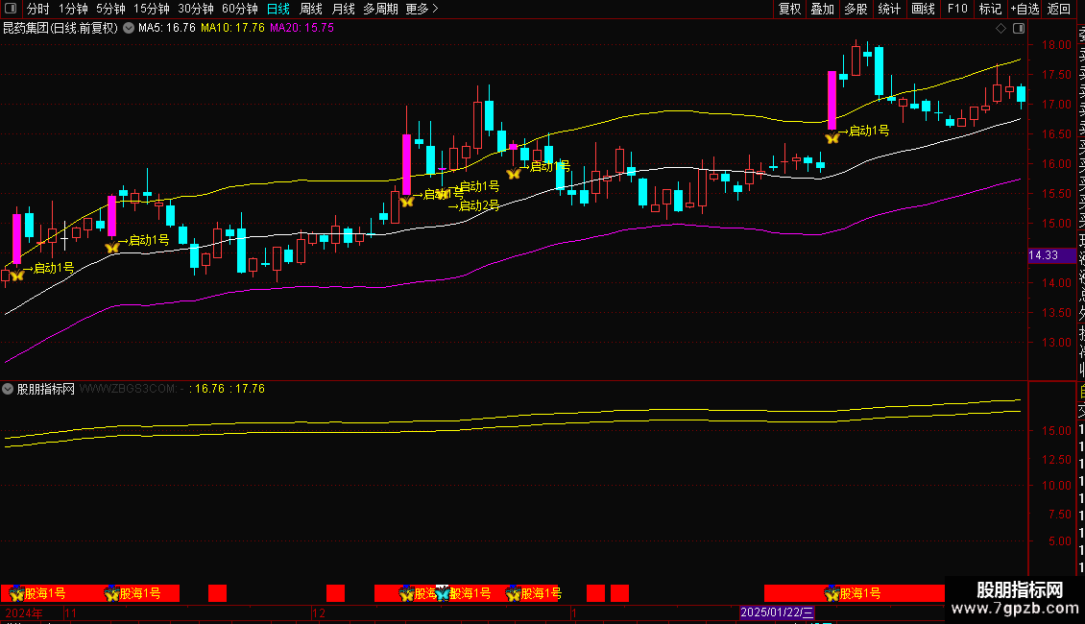Click the 标记 mark button
Viewport: 1085px width, 624px height.
pyautogui.click(x=990, y=9)
